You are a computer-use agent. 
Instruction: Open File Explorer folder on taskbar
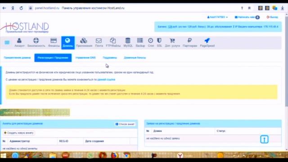(53, 155)
